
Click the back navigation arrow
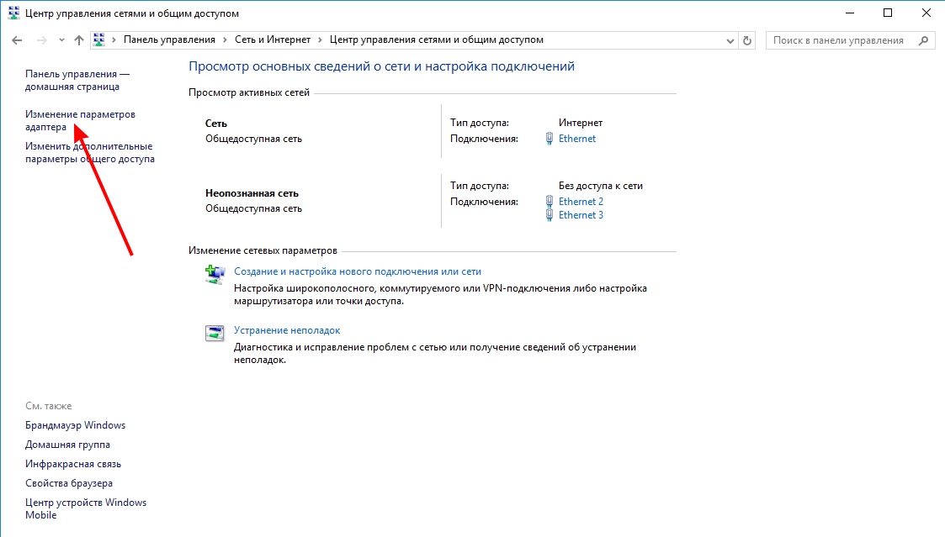(x=17, y=40)
